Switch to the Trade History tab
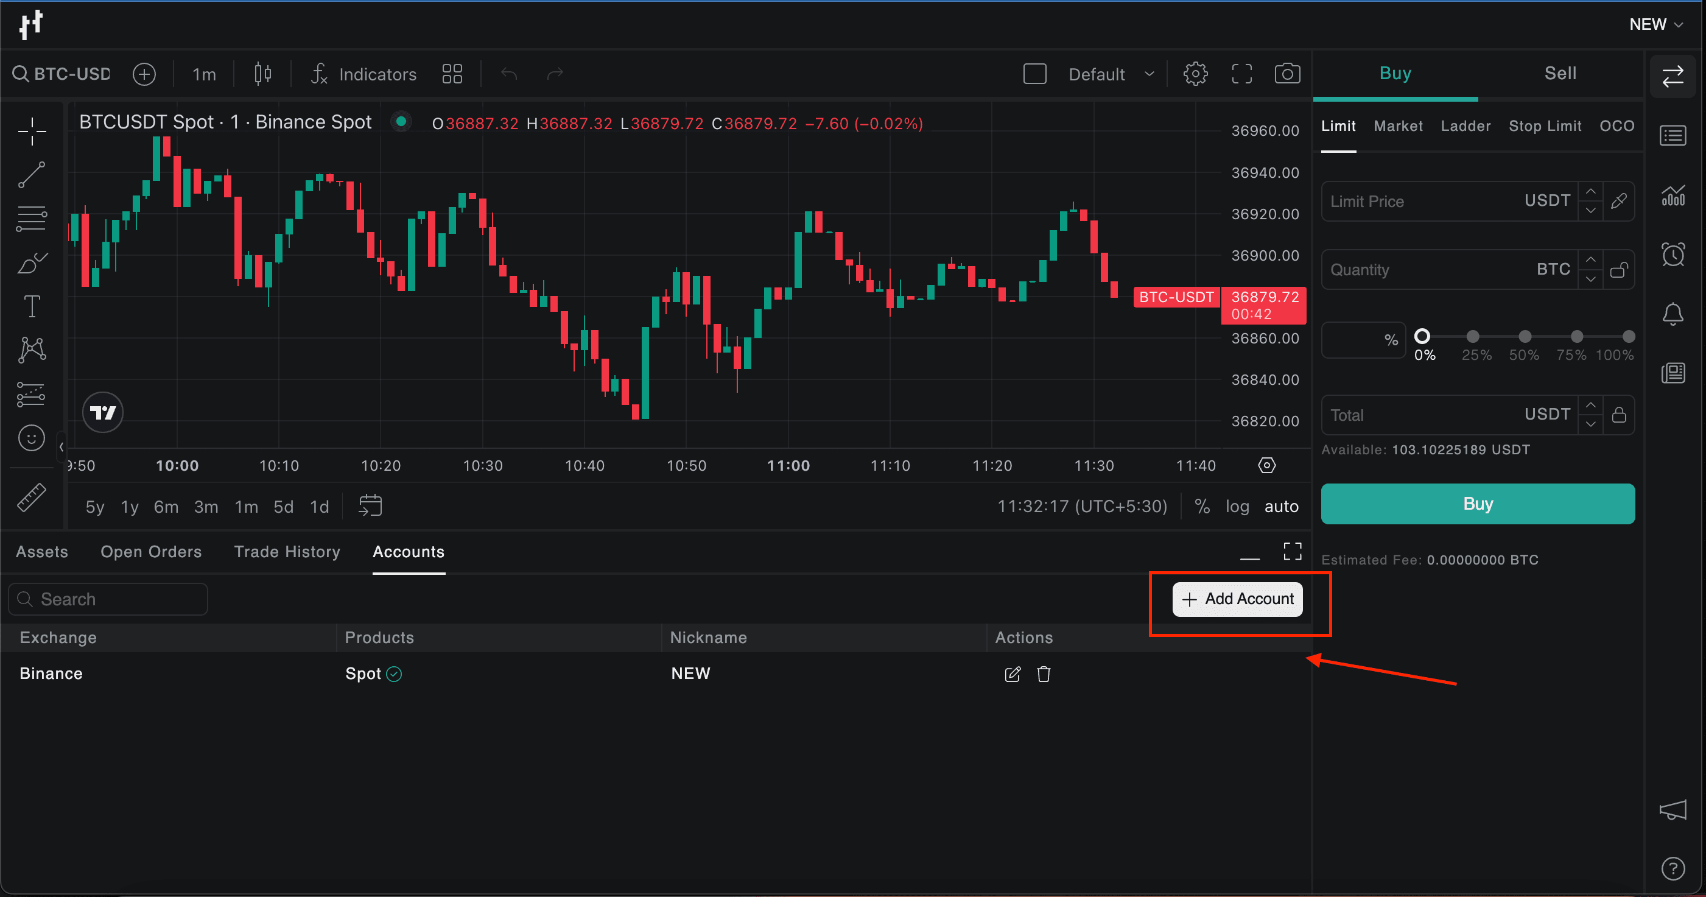1706x897 pixels. pos(287,552)
